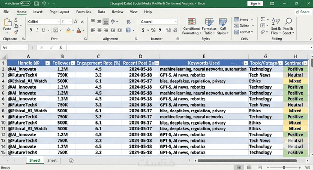Click the Insert Function fx icon
Image resolution: width=313 pixels, height=170 pixels.
click(61, 47)
